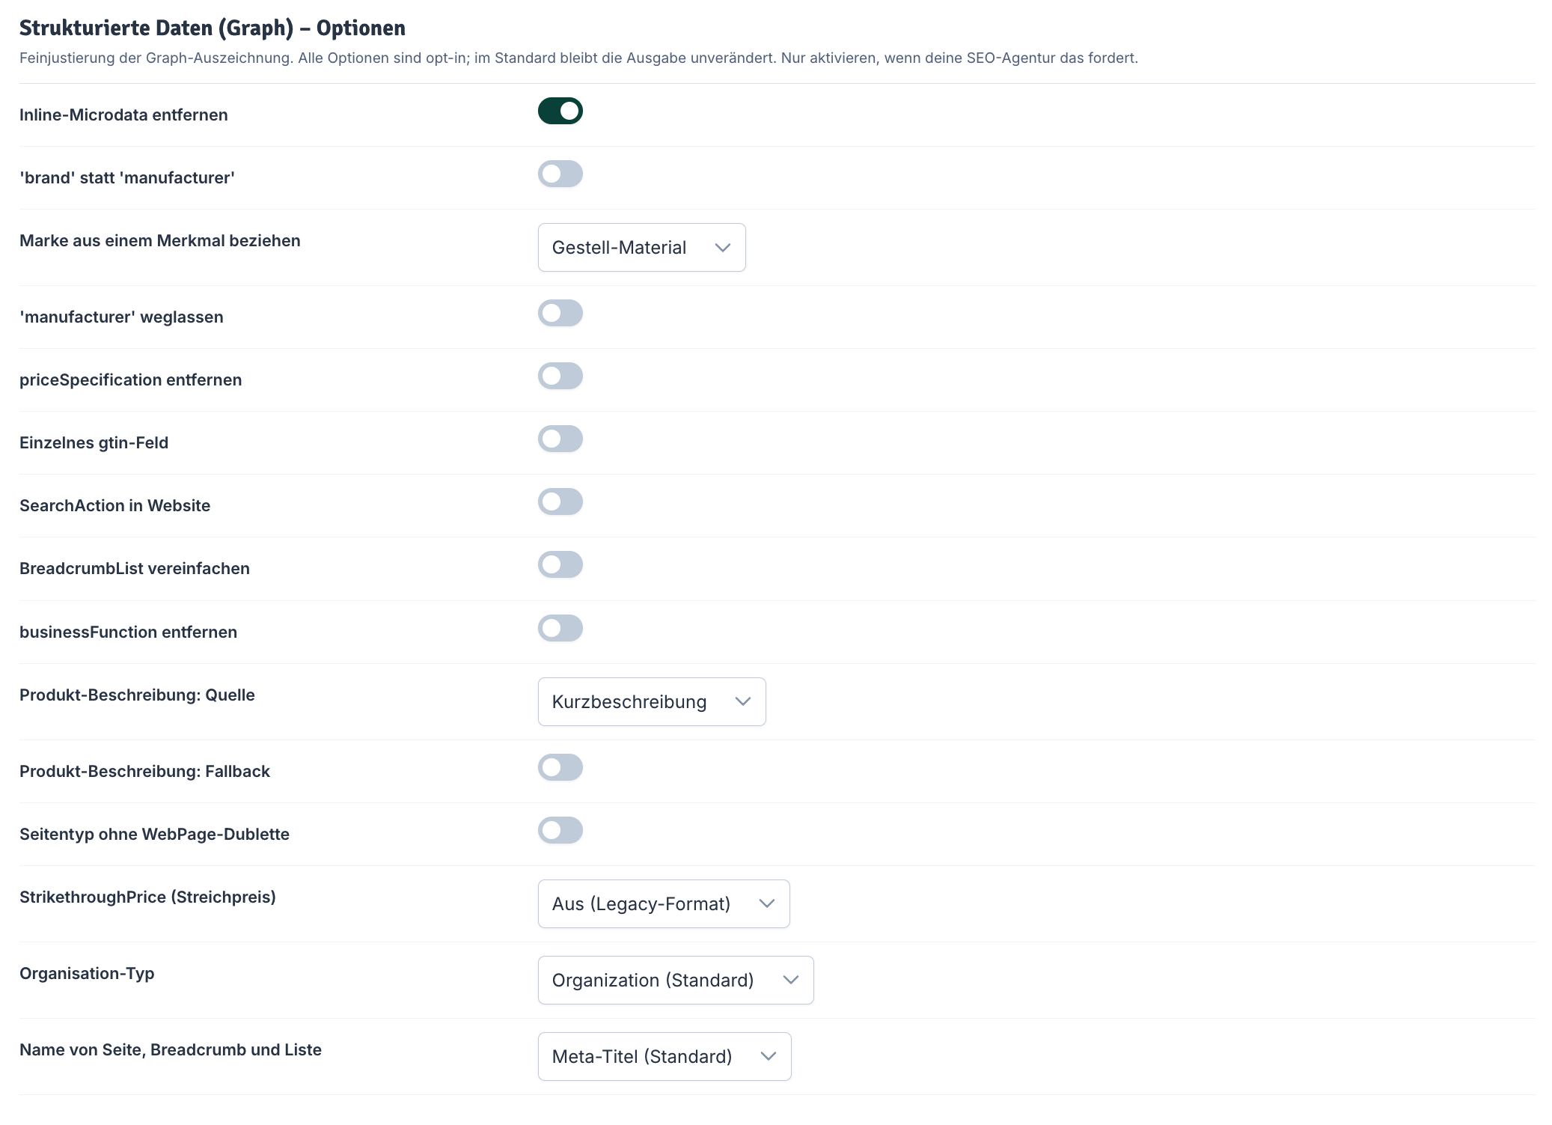Turn on Produkt-Beschreibung: Fallback switch
1552x1125 pixels.
coord(560,767)
